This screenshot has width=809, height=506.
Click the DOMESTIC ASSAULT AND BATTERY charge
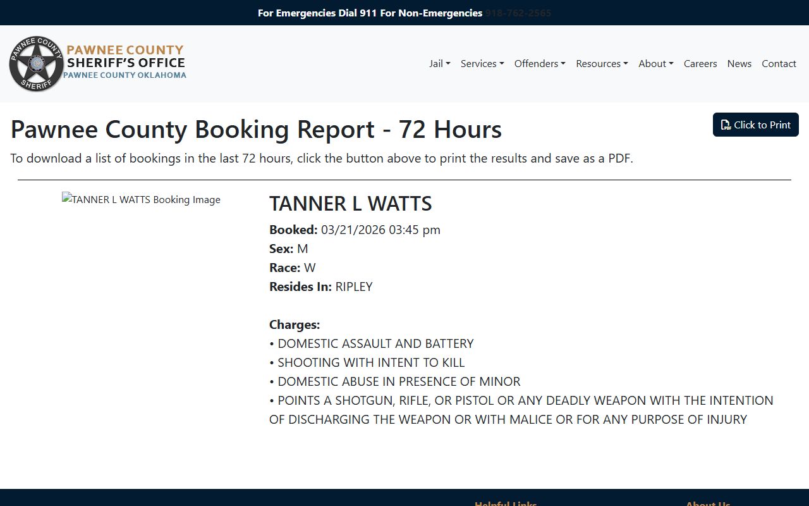tap(372, 343)
